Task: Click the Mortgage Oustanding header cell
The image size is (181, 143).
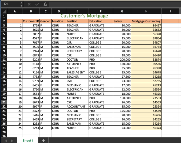Action: coord(146,21)
